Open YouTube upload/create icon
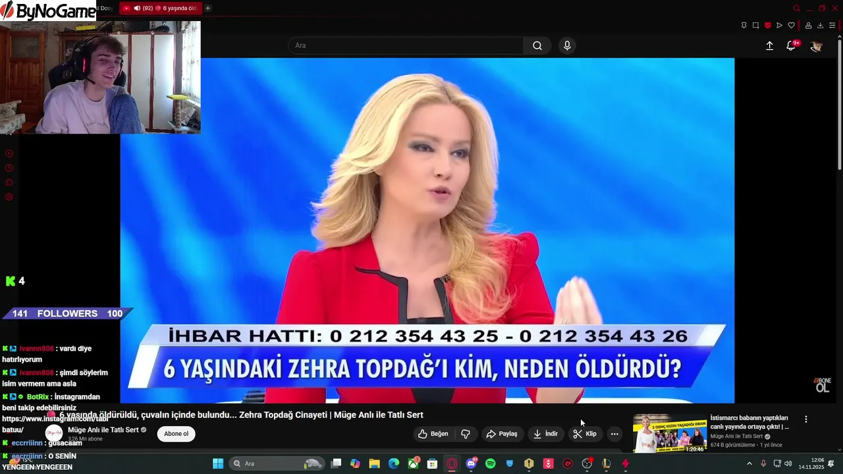843x474 pixels. coord(769,45)
